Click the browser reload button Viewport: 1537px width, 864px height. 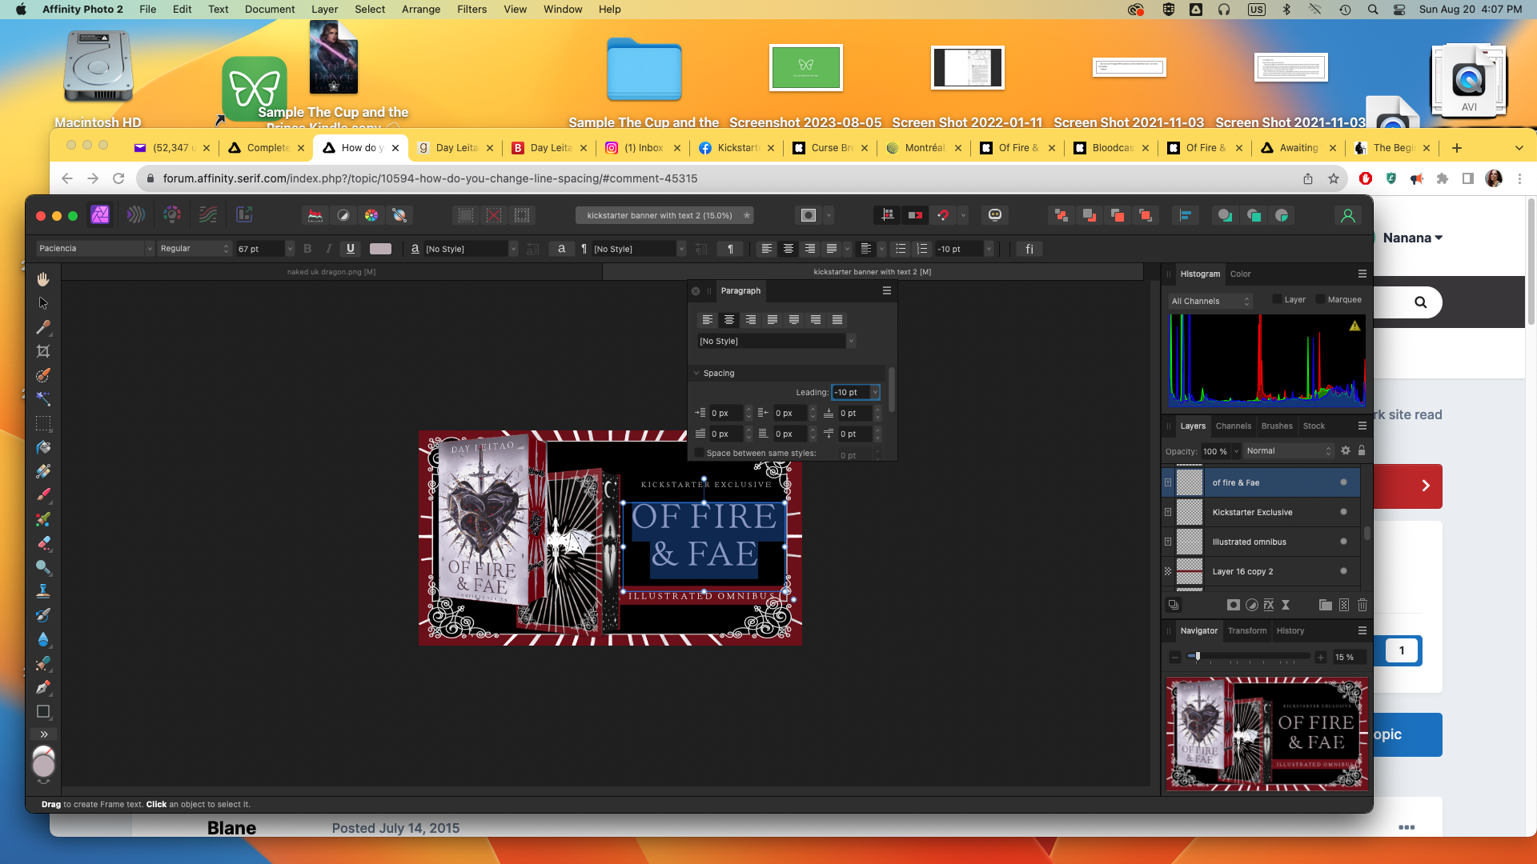pos(118,178)
